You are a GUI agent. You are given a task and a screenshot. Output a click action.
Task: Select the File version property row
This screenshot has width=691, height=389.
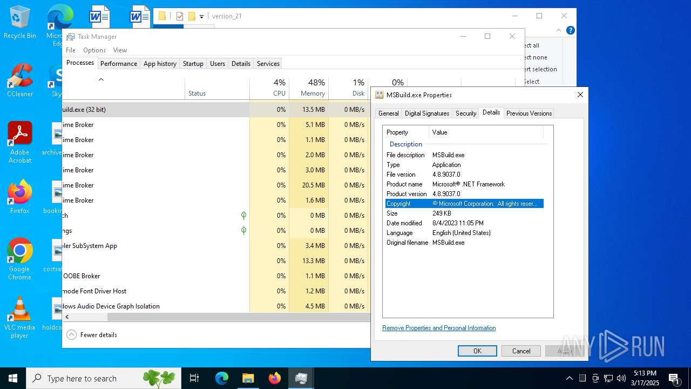464,175
